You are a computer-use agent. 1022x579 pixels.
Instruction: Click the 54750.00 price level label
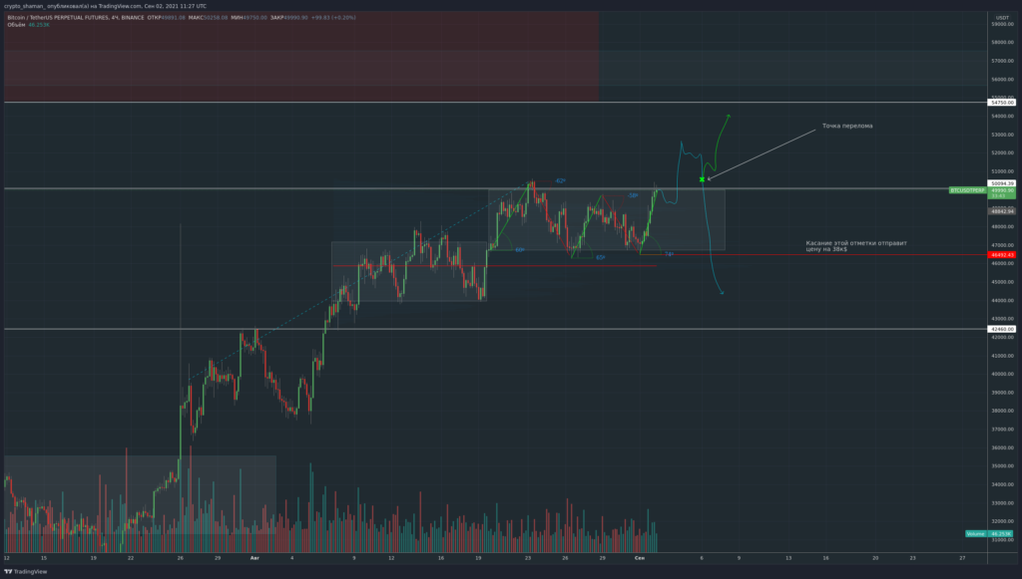(1002, 102)
